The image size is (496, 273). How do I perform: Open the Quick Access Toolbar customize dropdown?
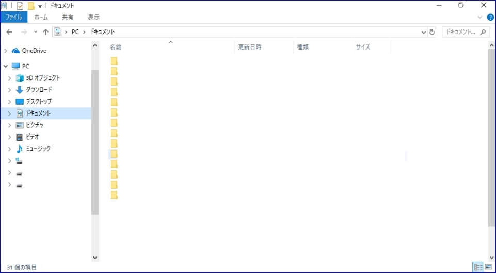[40, 6]
